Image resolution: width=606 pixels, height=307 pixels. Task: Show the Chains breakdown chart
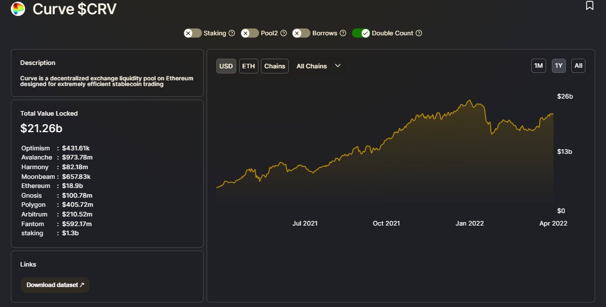click(x=275, y=66)
